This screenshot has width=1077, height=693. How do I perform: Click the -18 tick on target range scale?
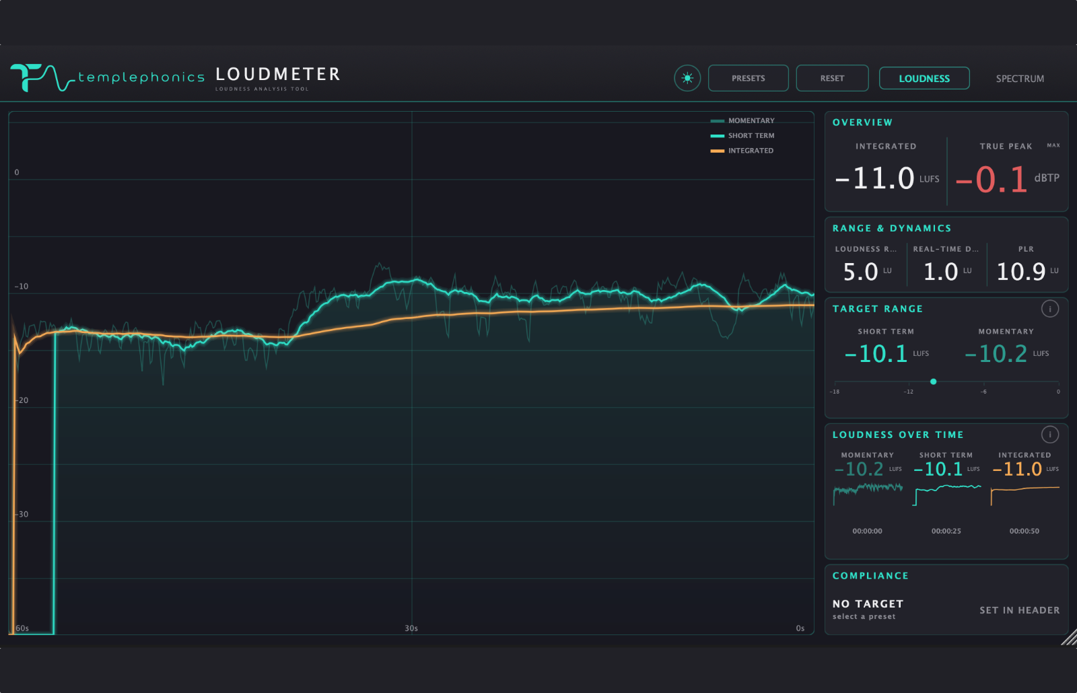coord(835,392)
